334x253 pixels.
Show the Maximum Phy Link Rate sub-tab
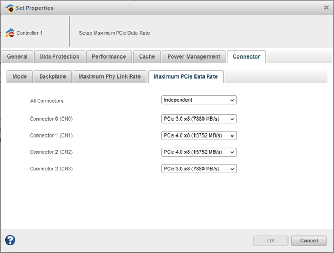pyautogui.click(x=109, y=76)
